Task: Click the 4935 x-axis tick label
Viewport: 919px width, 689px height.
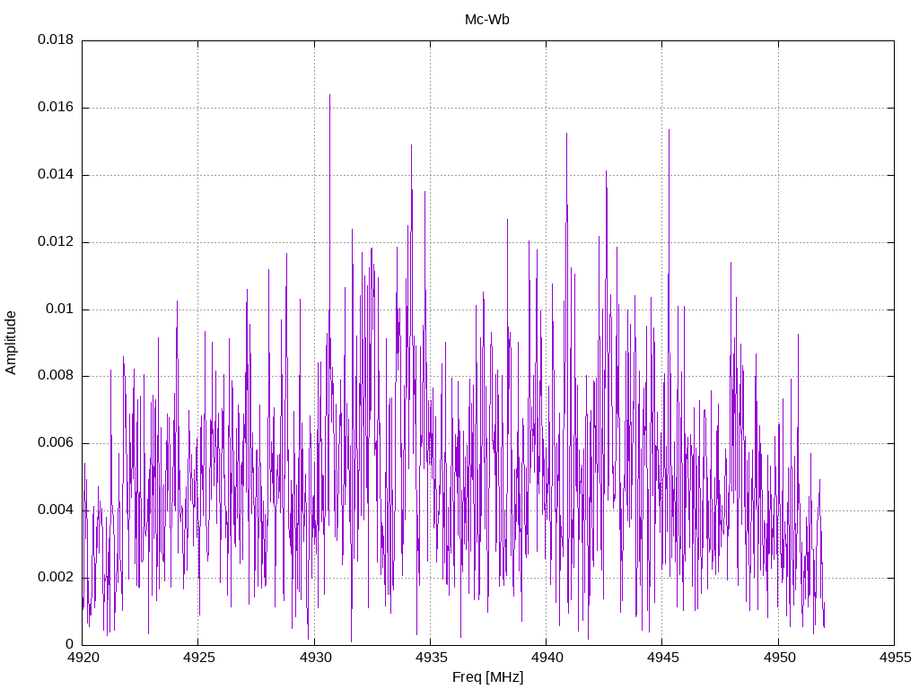Action: [x=431, y=658]
